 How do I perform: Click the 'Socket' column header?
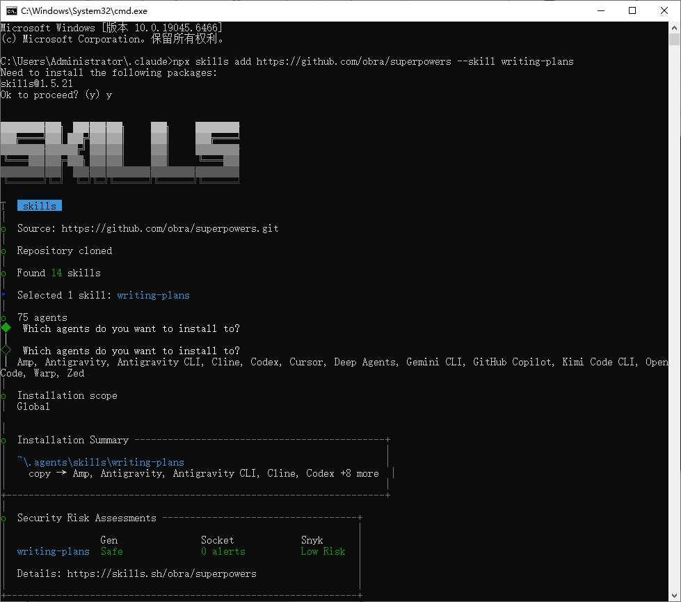[x=218, y=540]
